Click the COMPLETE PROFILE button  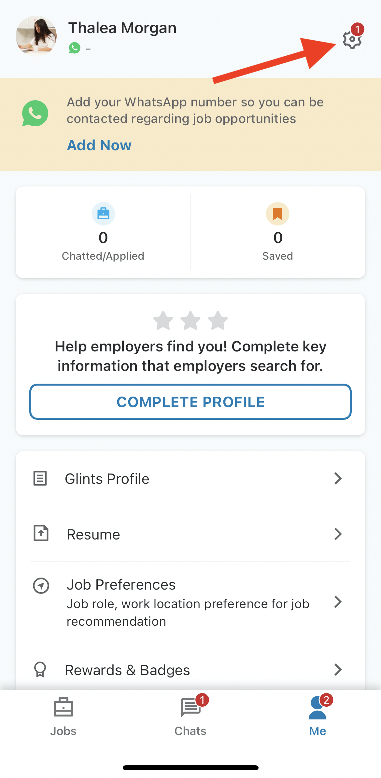click(x=190, y=402)
